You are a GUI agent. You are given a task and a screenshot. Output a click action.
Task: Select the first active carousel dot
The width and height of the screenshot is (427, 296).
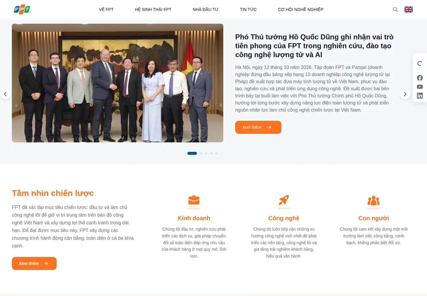click(x=192, y=153)
